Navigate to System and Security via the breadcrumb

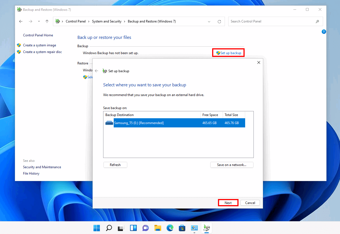pos(107,21)
